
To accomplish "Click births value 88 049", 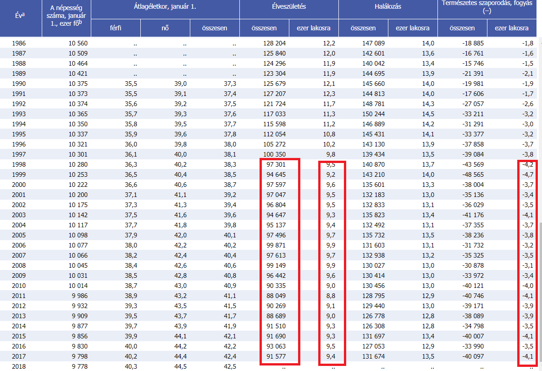I will click(276, 296).
